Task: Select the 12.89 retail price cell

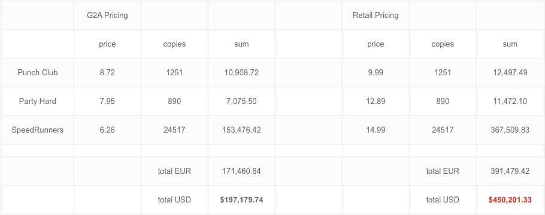Action: 376,102
